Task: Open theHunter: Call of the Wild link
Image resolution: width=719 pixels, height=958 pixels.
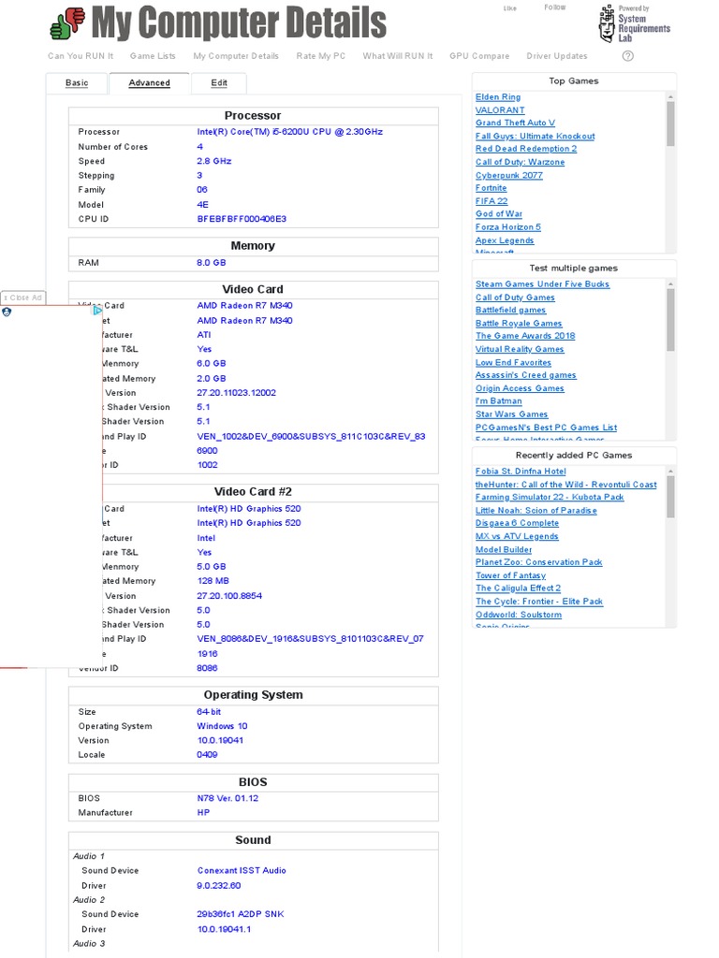Action: pyautogui.click(x=566, y=485)
